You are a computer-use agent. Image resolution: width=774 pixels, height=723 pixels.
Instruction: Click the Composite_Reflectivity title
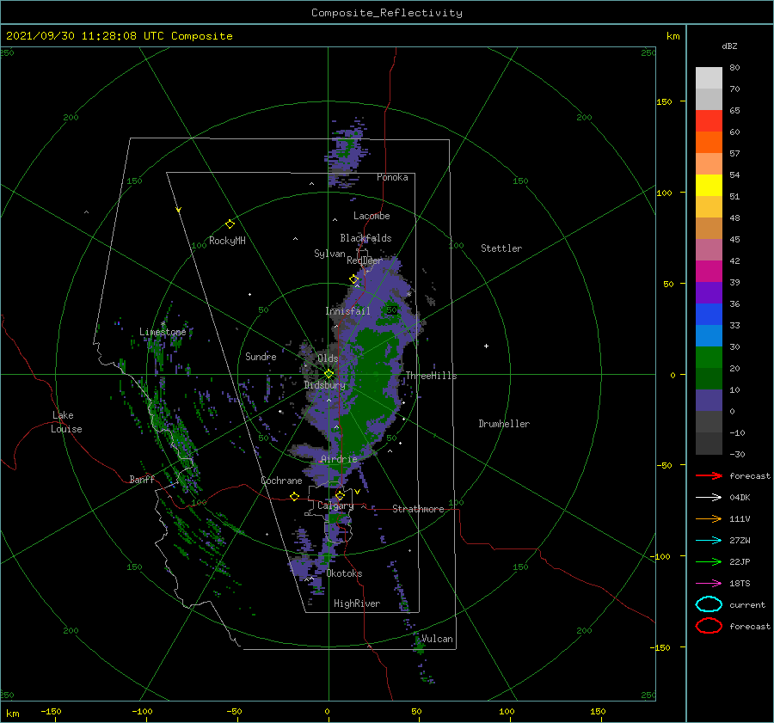386,13
